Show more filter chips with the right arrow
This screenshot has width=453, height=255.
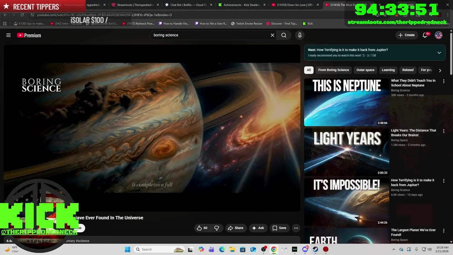(440, 70)
